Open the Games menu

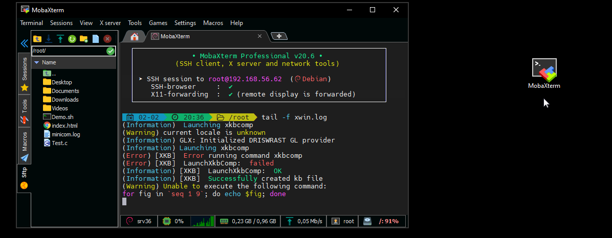[x=158, y=23]
